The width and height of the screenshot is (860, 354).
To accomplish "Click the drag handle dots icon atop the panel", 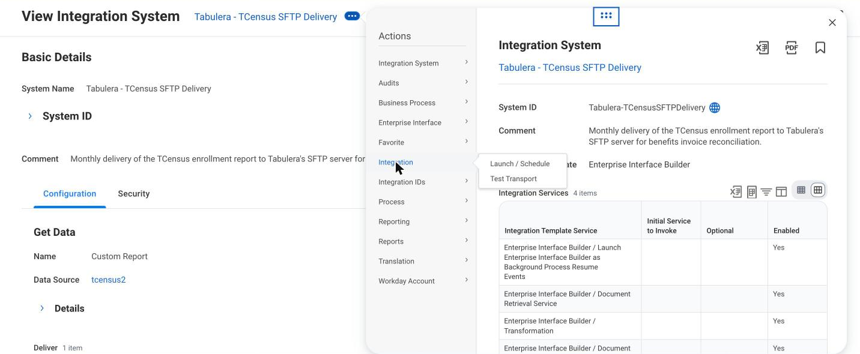I will click(x=606, y=16).
